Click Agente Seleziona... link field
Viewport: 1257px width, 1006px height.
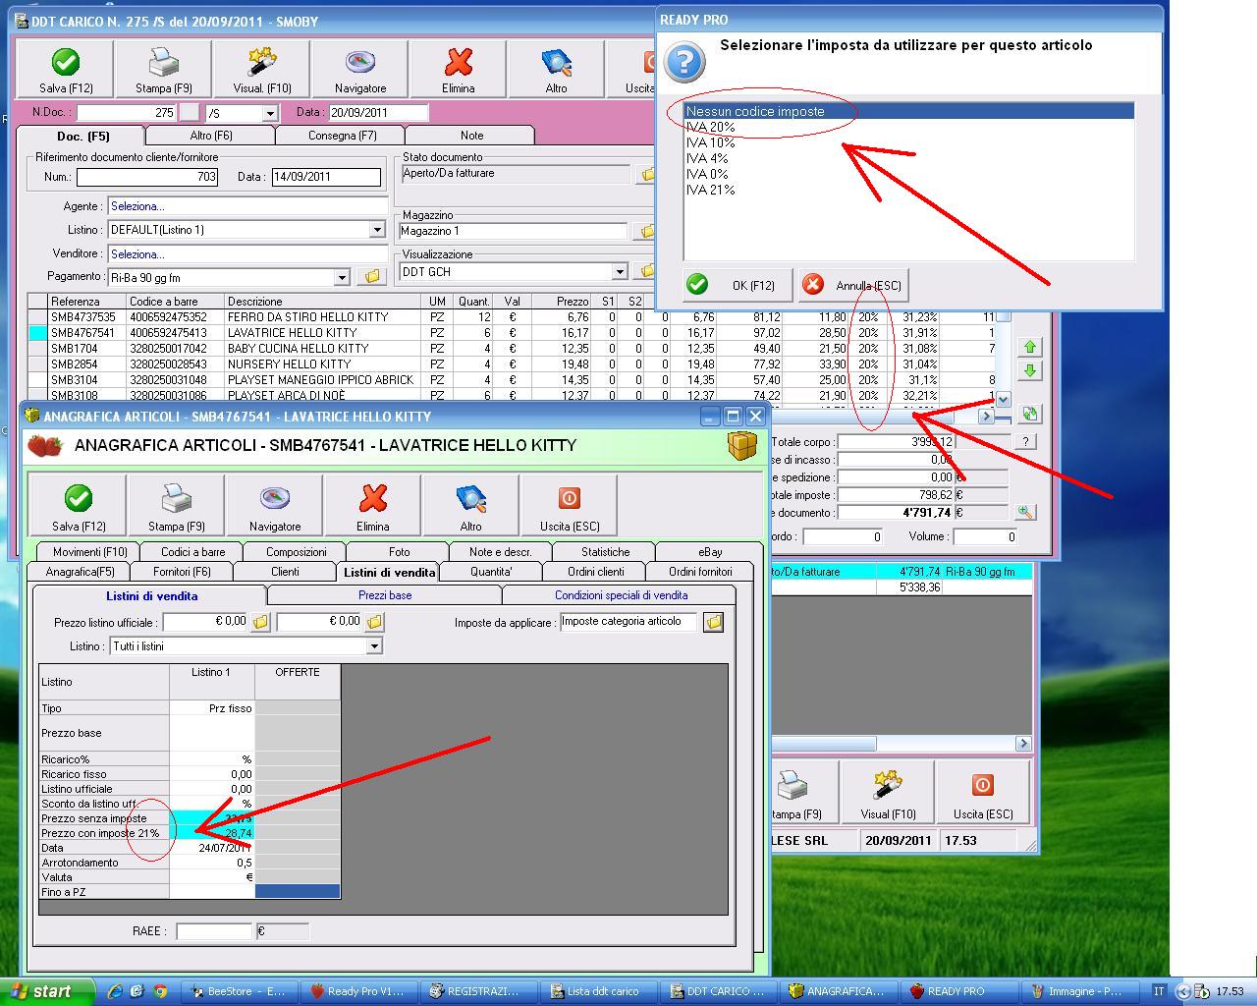click(x=247, y=206)
